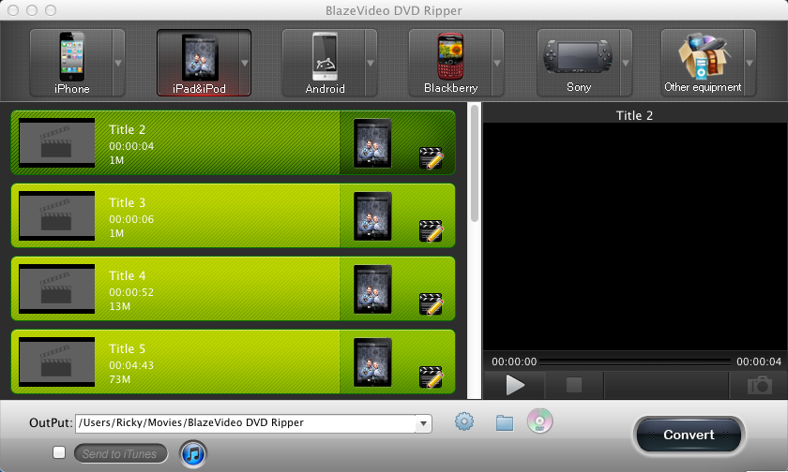Click the 'Title 2' preview header text

coord(634,115)
